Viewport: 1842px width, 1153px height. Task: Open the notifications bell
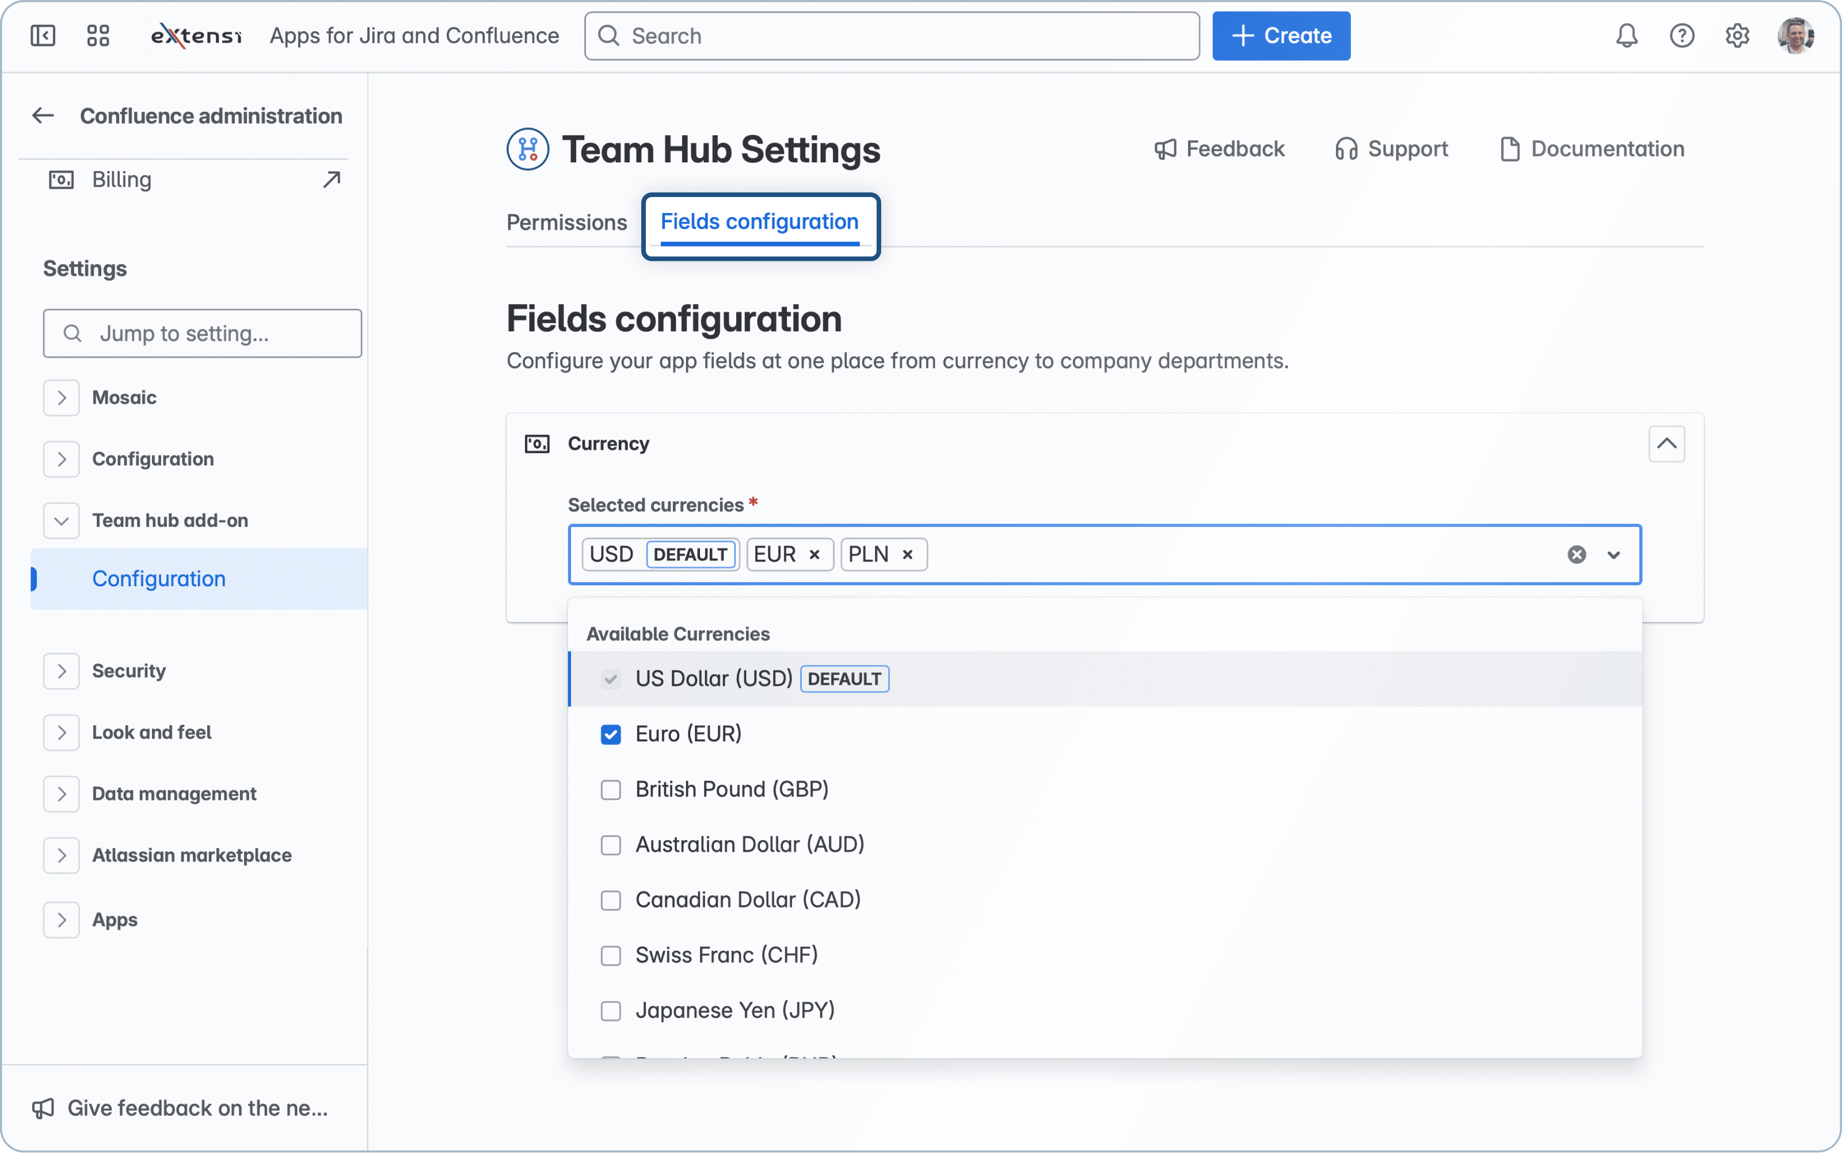[x=1626, y=35]
